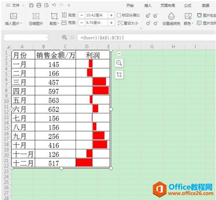Expand the 插入图片 dropdown arrow
The width and height of the screenshot is (216, 200).
point(21,24)
